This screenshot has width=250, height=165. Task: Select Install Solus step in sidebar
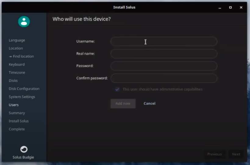[19, 121]
